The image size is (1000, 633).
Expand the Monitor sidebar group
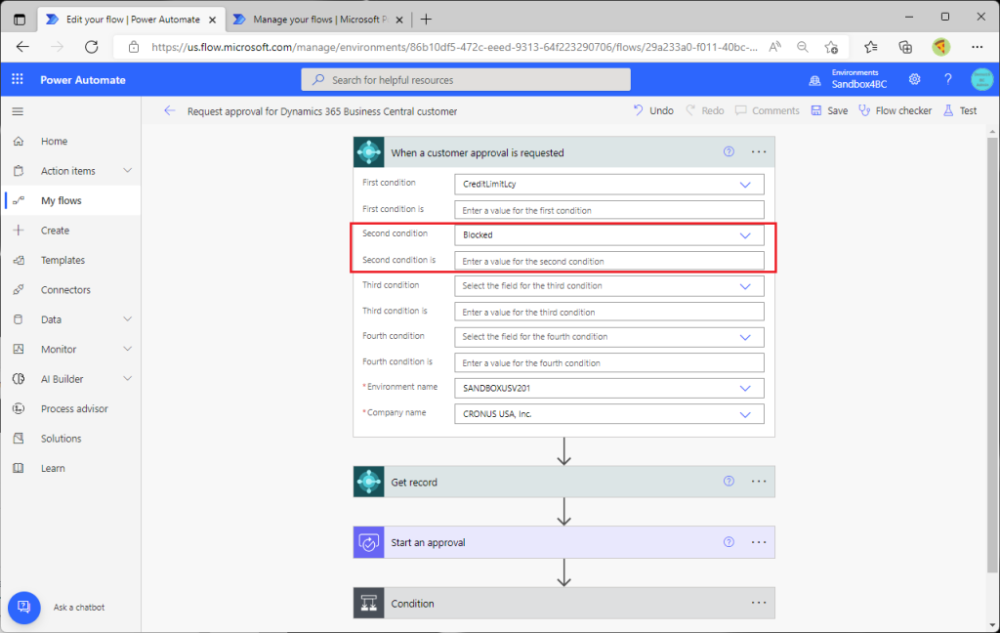coord(128,349)
